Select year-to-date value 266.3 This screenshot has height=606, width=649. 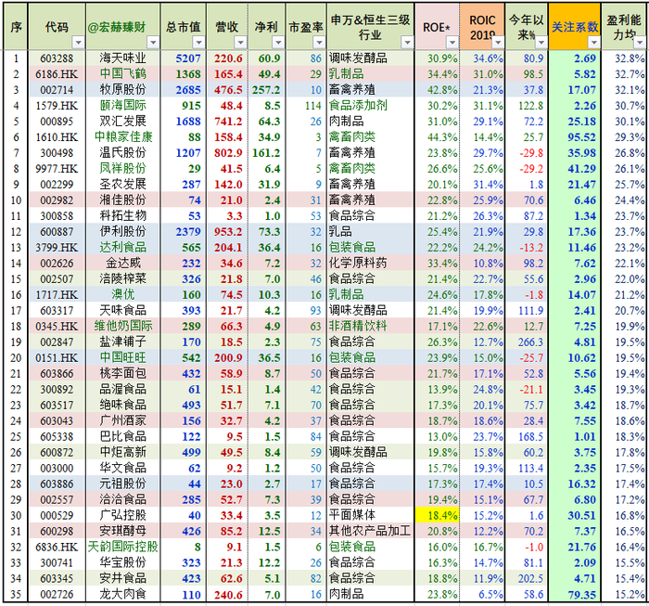[530, 342]
